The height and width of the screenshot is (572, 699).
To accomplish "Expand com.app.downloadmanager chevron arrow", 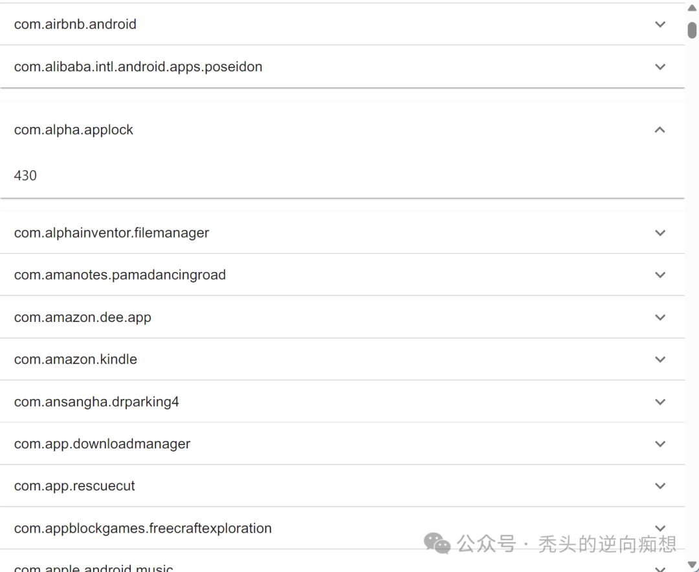I will click(660, 444).
